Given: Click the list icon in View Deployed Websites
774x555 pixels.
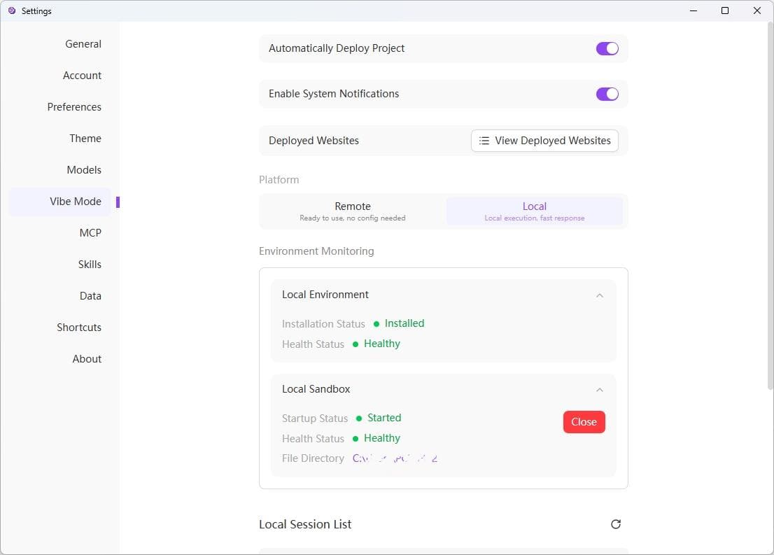Looking at the screenshot, I should coord(484,141).
